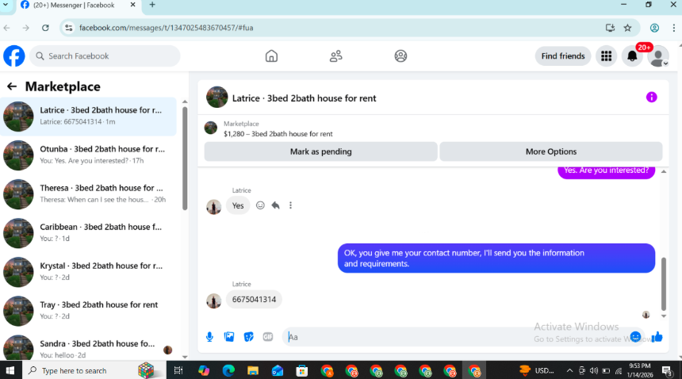This screenshot has width=682, height=379.
Task: Focus the Search Facebook field
Action: [x=105, y=56]
